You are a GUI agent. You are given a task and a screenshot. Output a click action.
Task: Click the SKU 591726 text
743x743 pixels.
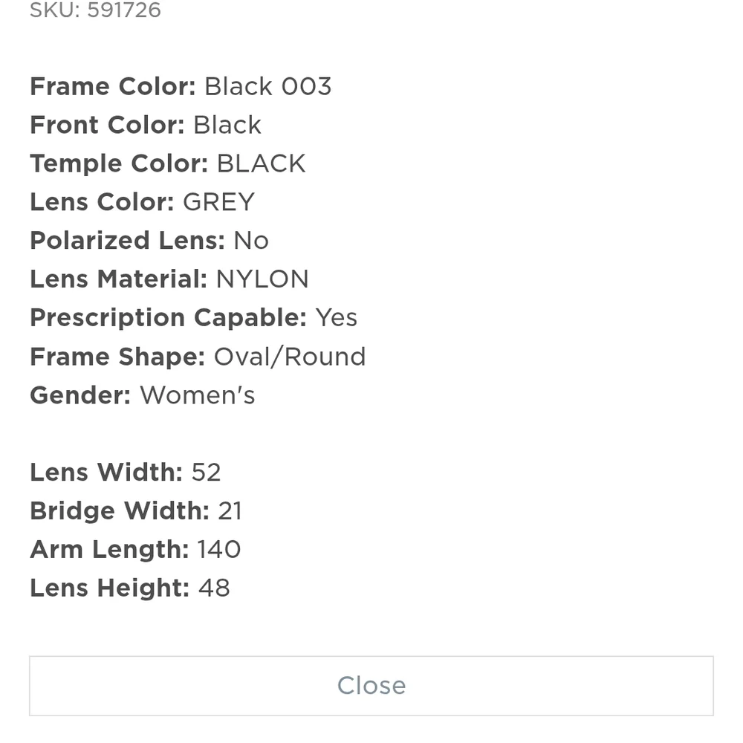point(95,10)
